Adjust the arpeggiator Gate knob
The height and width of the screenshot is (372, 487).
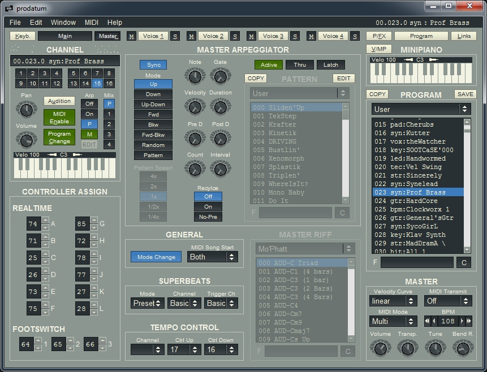point(220,76)
